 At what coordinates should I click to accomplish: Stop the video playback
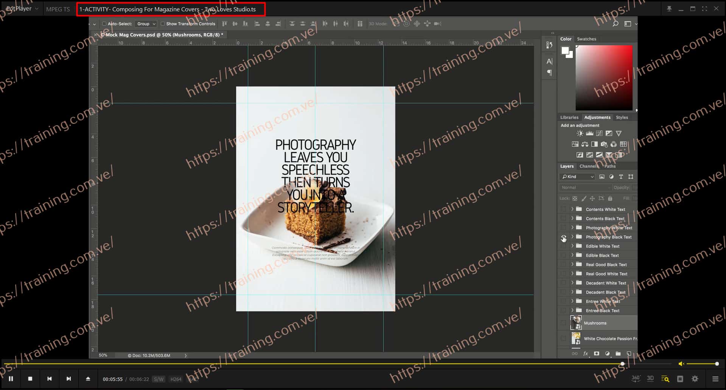(x=30, y=379)
